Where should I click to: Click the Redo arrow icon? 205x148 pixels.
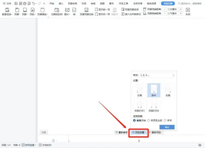click(40, 4)
